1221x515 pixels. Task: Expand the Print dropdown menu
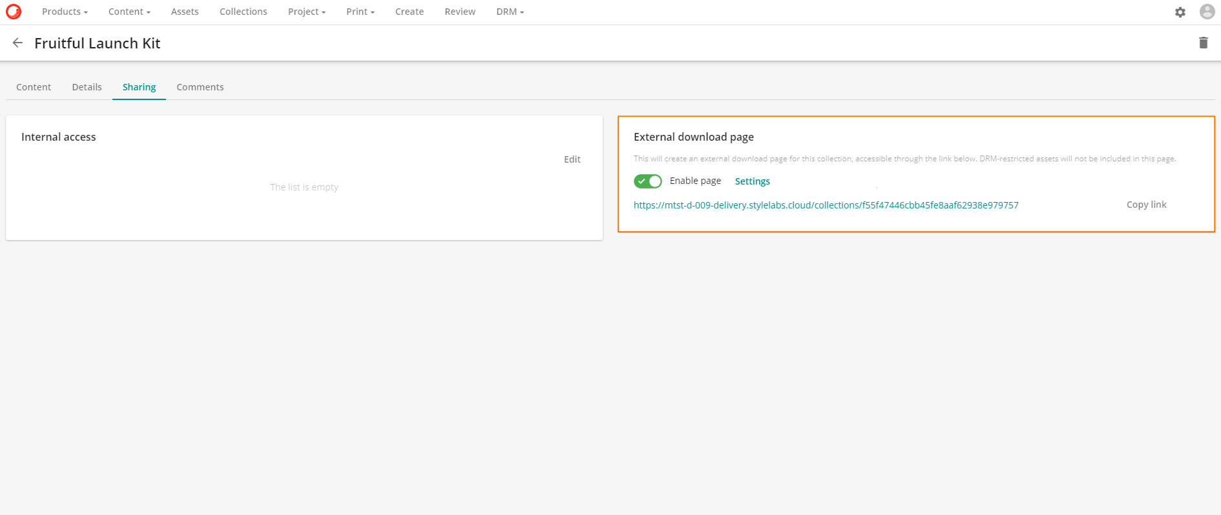click(360, 12)
